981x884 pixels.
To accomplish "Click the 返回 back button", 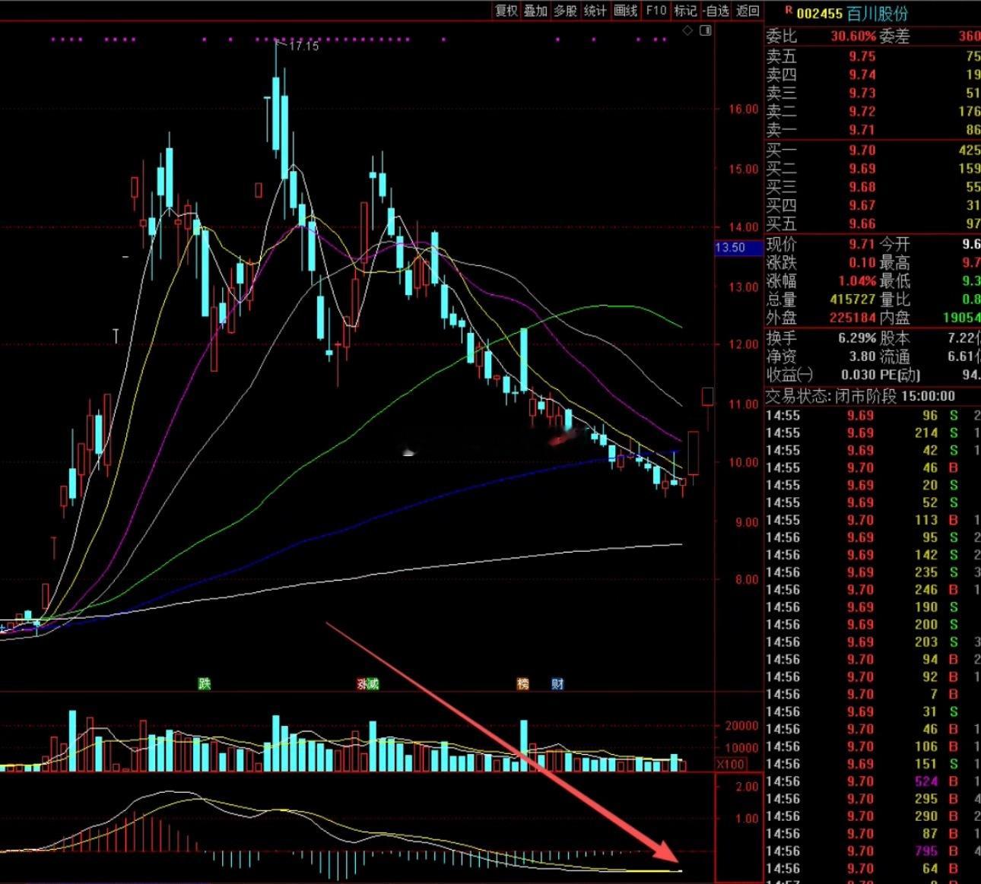I will coord(748,11).
